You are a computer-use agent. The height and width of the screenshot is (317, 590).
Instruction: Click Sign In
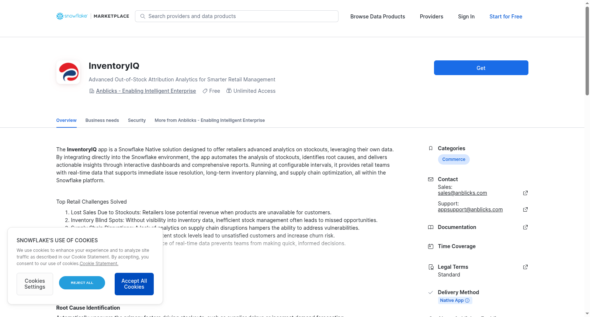click(x=466, y=17)
